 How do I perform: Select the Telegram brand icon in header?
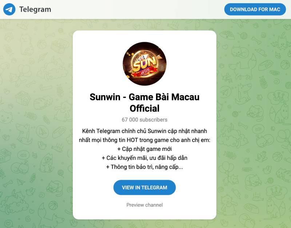pyautogui.click(x=9, y=9)
